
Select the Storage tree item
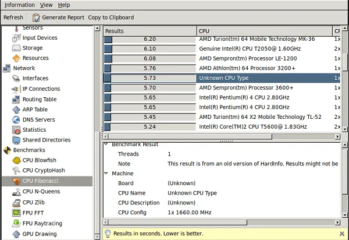33,48
